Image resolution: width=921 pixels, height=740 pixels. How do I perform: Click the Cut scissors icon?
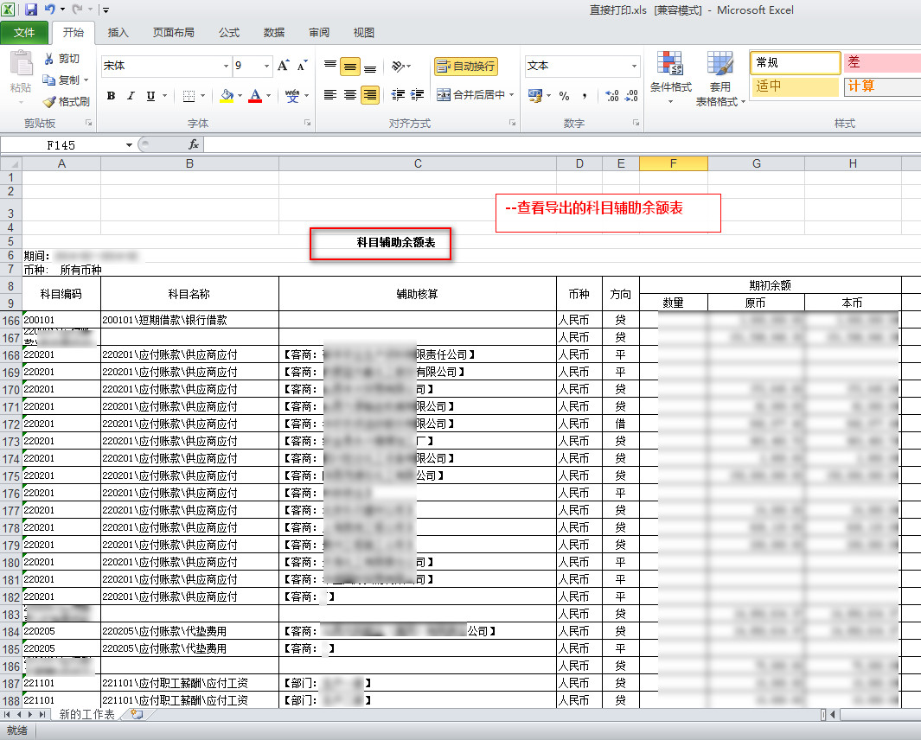(x=49, y=59)
